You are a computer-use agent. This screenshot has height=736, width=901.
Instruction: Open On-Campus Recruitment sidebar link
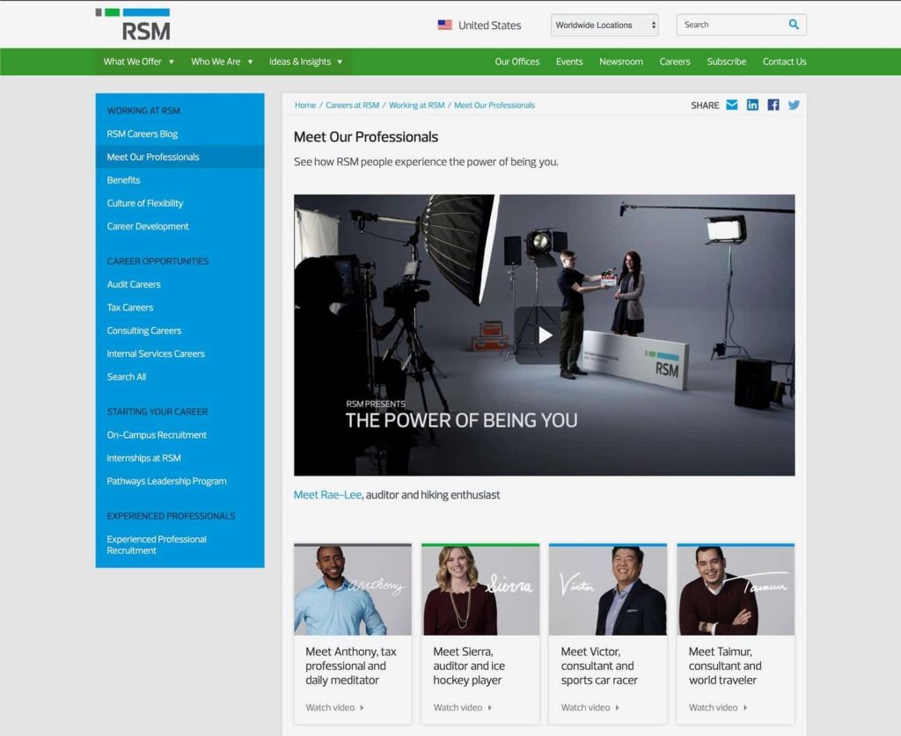click(x=157, y=434)
